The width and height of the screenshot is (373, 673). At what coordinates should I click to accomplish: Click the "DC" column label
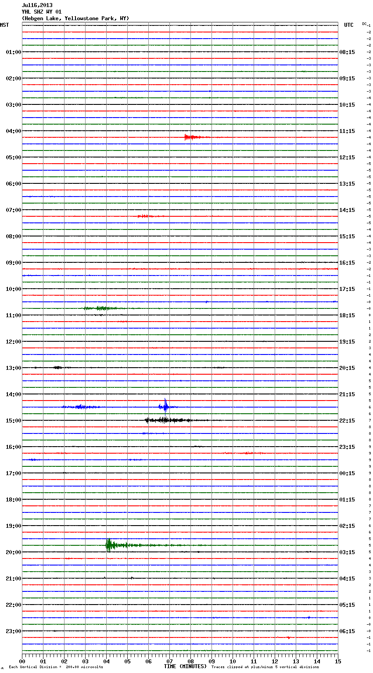(364, 24)
